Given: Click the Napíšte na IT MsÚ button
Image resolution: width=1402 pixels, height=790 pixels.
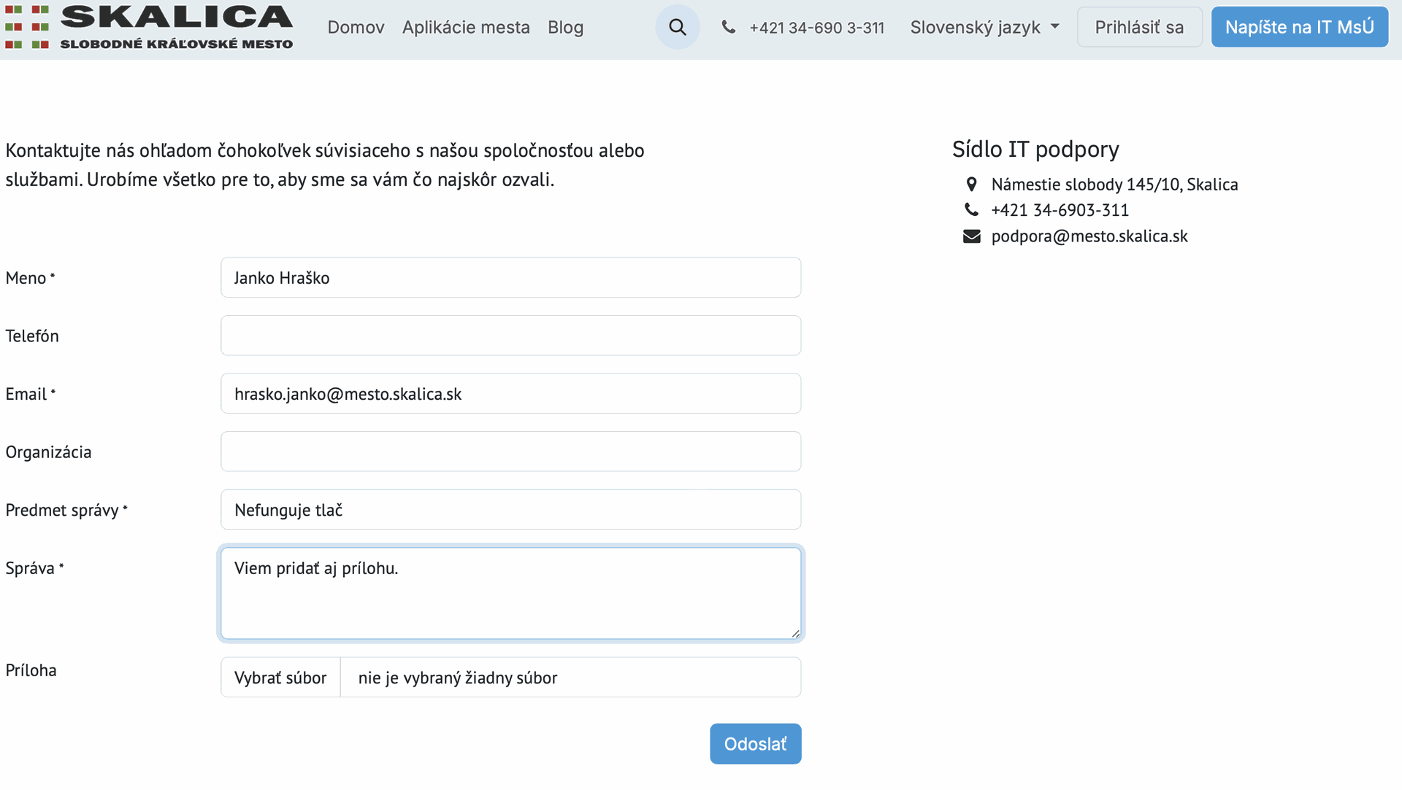Looking at the screenshot, I should pos(1299,28).
